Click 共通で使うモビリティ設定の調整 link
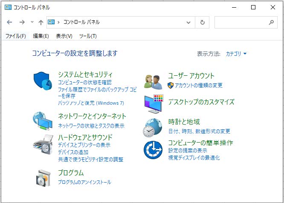The width and height of the screenshot is (284, 203). tap(90, 160)
